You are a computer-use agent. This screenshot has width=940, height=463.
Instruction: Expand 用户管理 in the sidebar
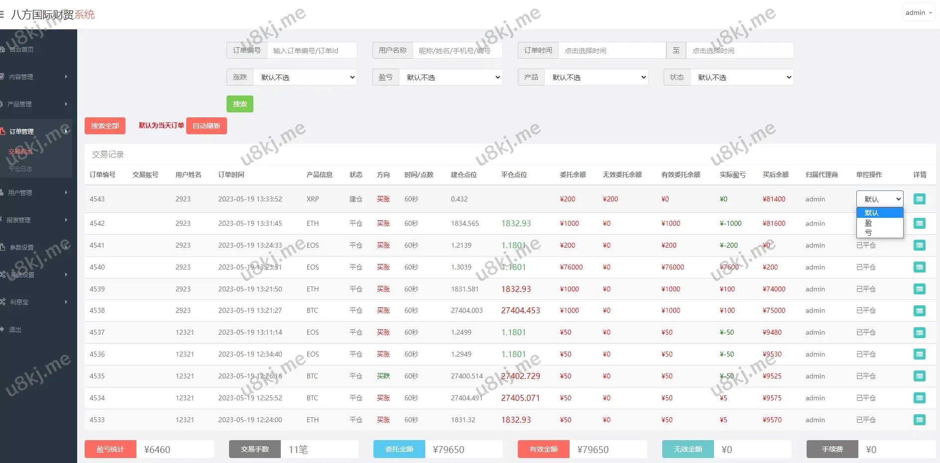pyautogui.click(x=35, y=192)
